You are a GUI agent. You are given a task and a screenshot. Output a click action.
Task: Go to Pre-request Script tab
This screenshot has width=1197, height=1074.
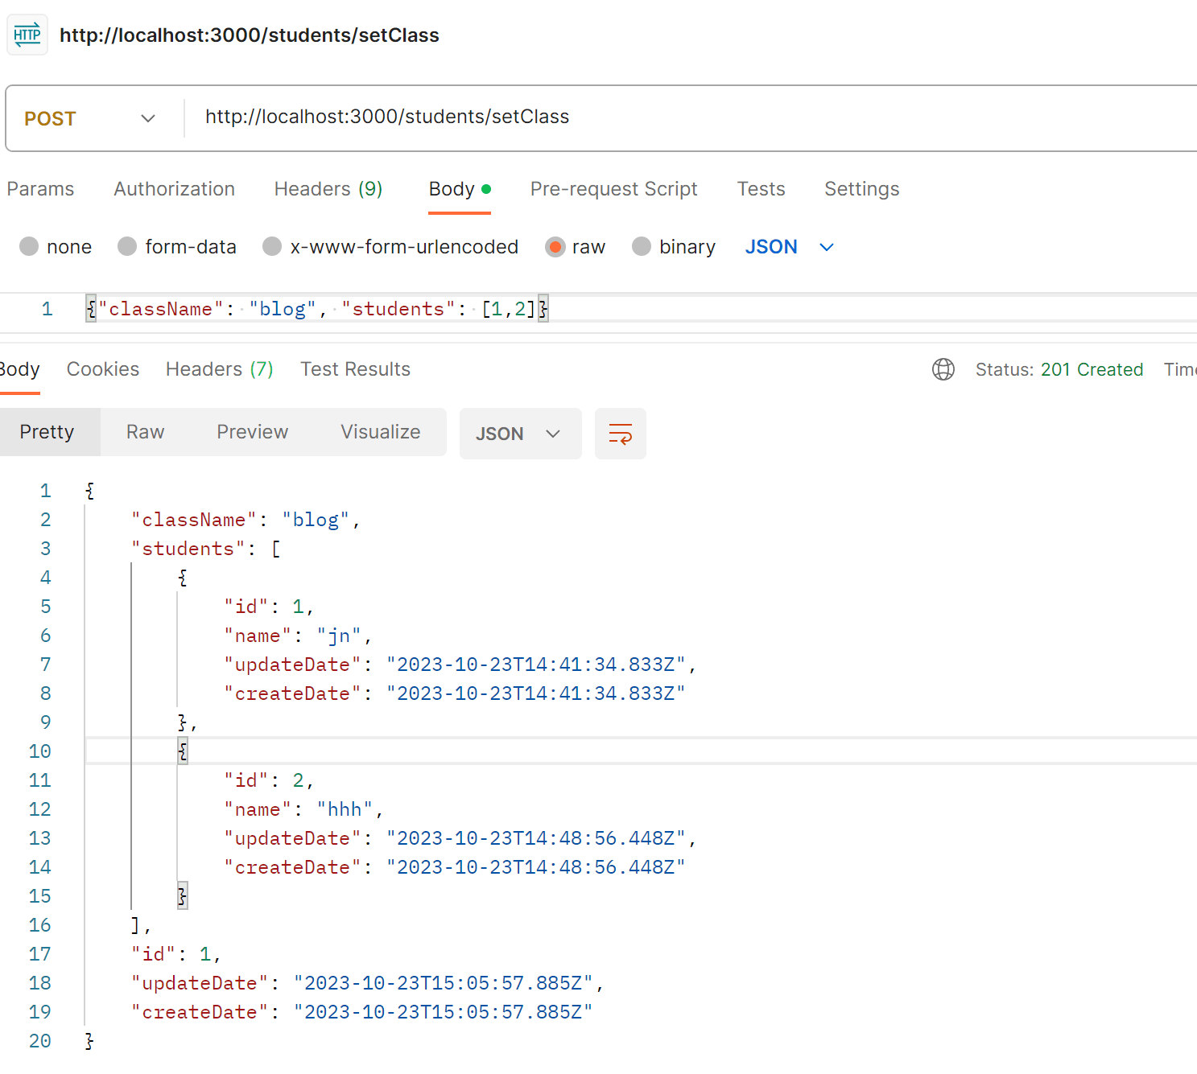[x=613, y=189]
